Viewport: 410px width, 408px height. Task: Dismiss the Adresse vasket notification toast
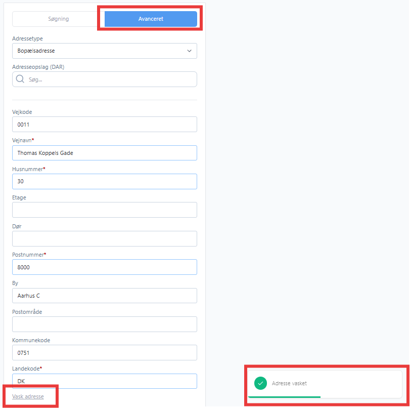pos(325,384)
